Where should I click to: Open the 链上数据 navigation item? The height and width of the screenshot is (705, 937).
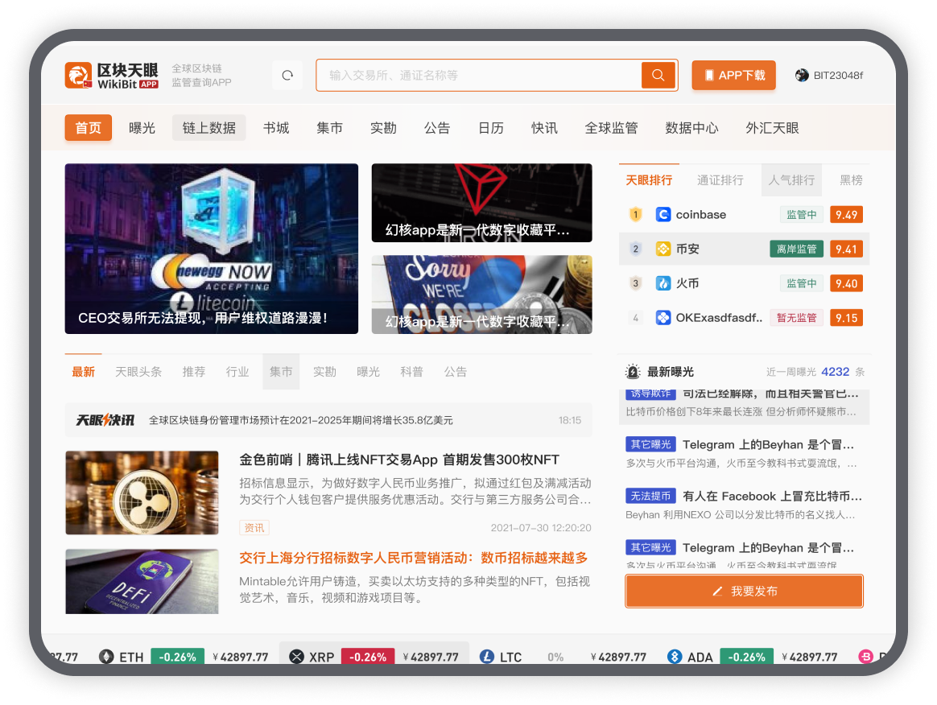coord(209,128)
